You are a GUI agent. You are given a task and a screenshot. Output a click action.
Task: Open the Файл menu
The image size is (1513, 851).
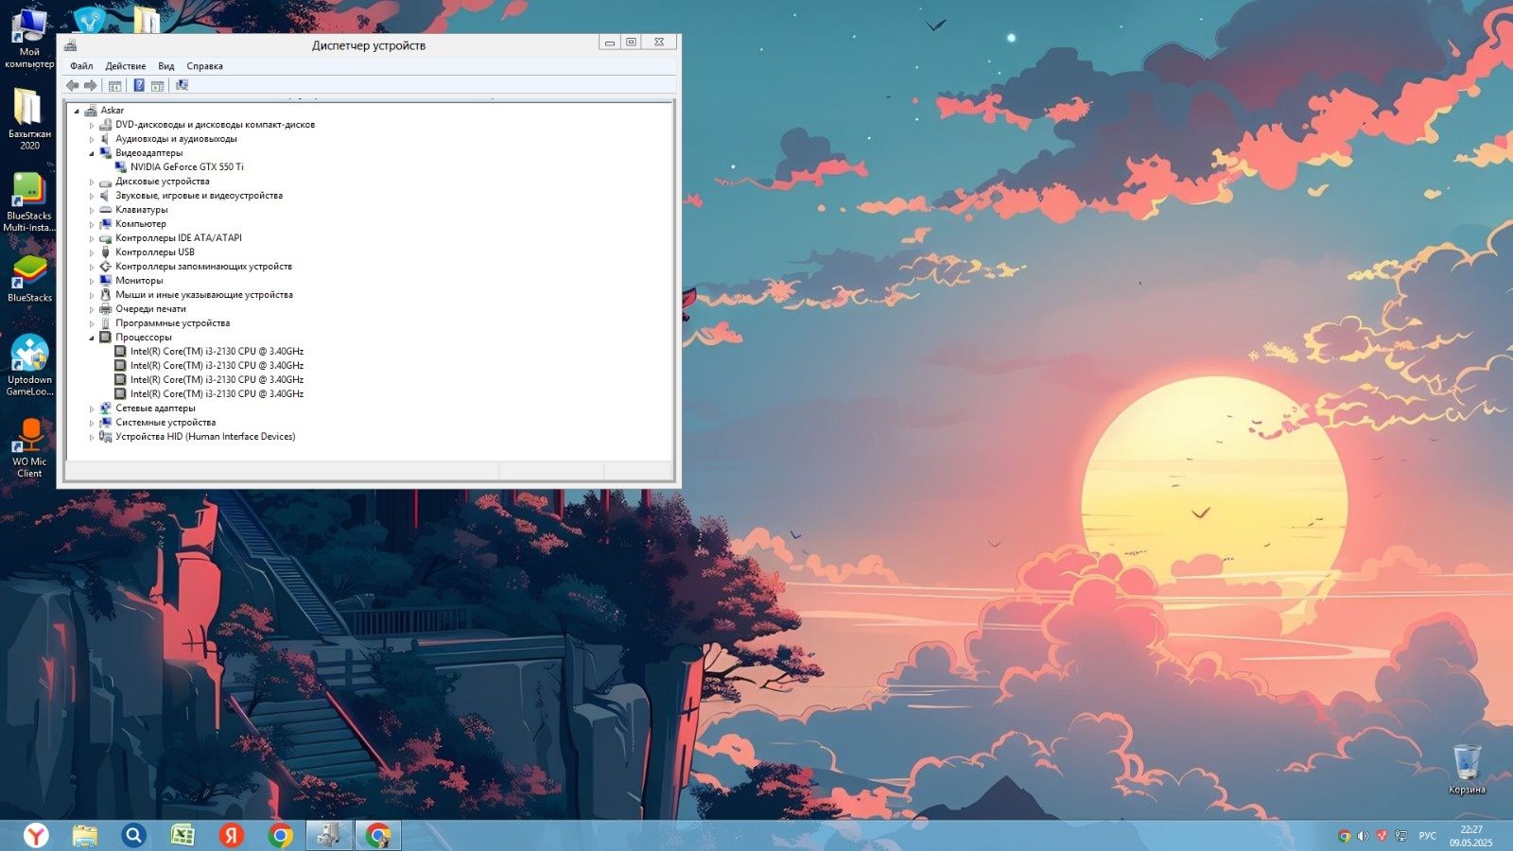point(81,66)
